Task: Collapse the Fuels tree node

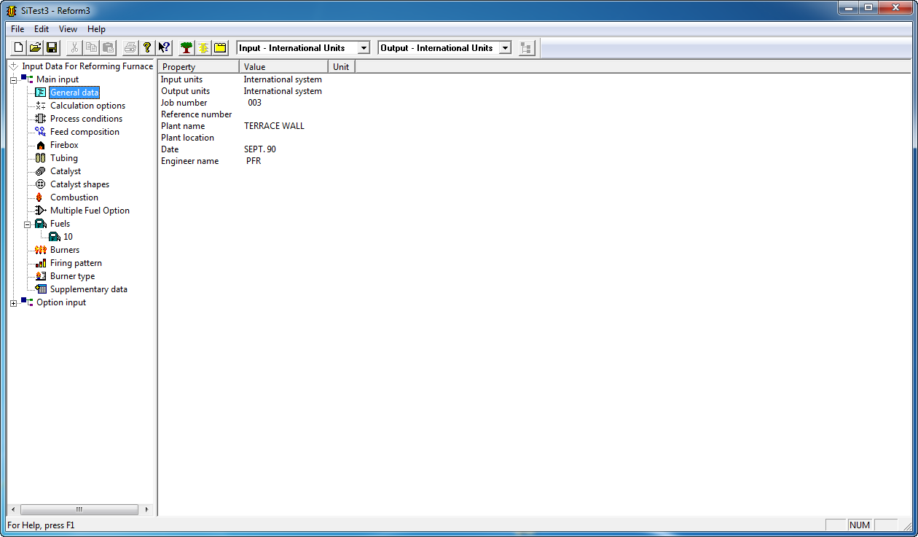Action: 27,224
